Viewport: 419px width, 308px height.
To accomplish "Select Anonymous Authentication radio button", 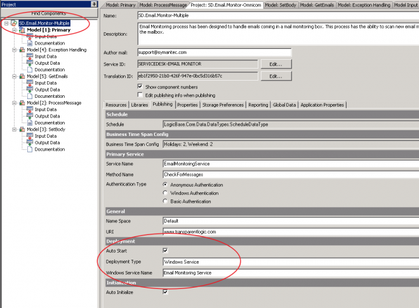I will 165,184.
